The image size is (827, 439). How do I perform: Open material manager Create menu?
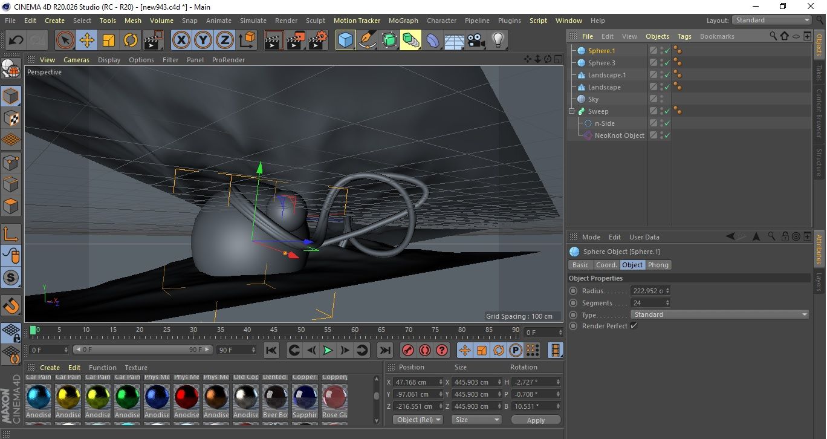(x=50, y=368)
